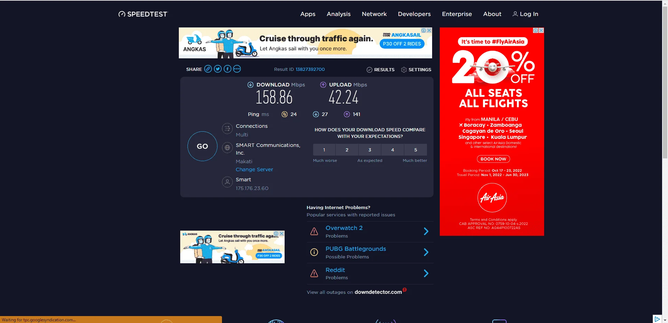This screenshot has width=668, height=323.
Task: Open the Analysis menu
Action: 339,14
